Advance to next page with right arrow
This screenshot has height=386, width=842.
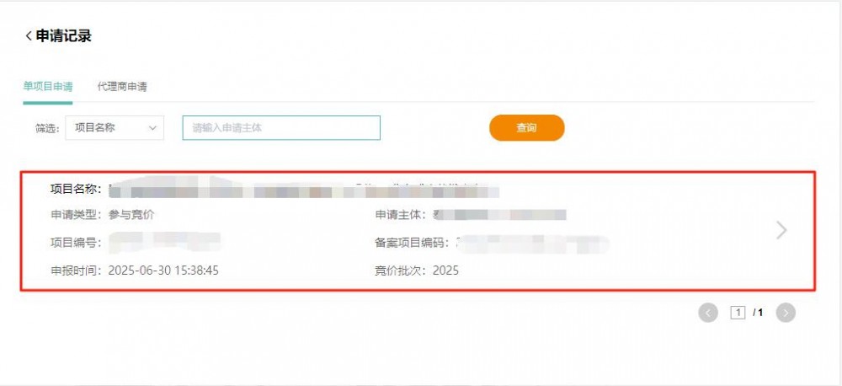tap(786, 313)
